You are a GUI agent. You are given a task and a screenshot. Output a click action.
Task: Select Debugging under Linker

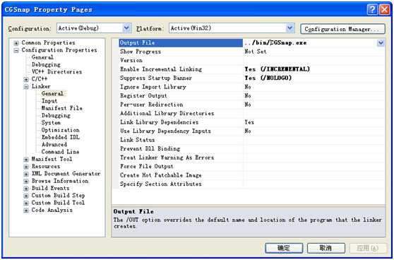(x=56, y=115)
